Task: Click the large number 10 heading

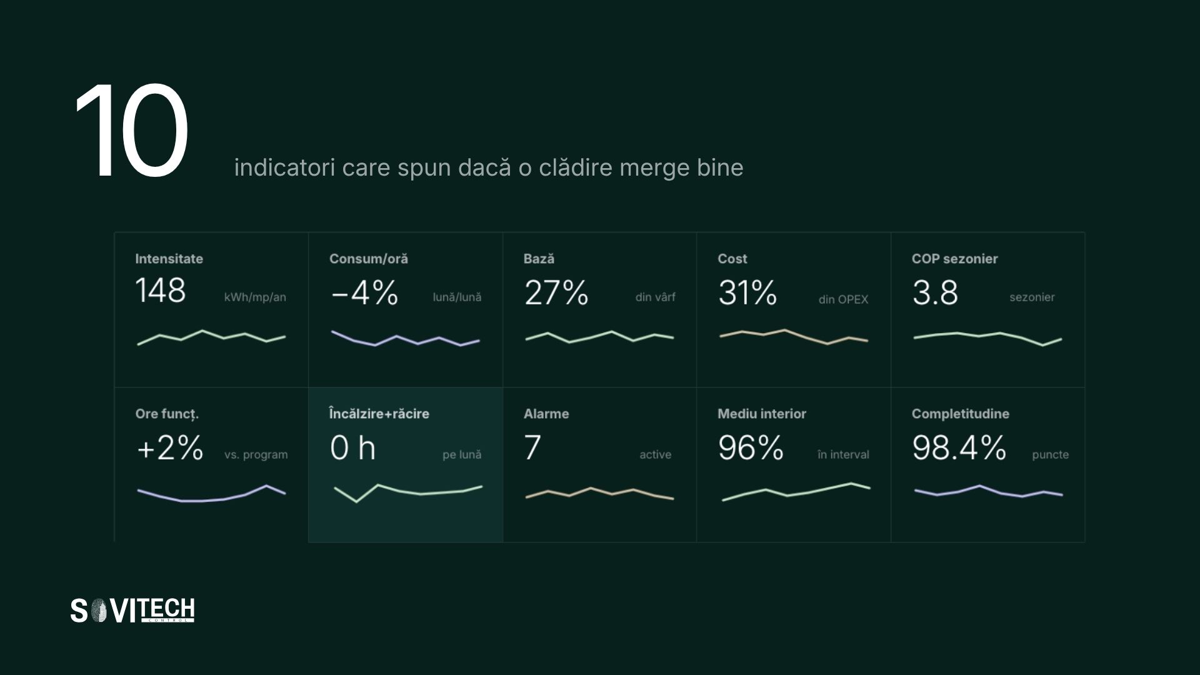Action: point(131,131)
